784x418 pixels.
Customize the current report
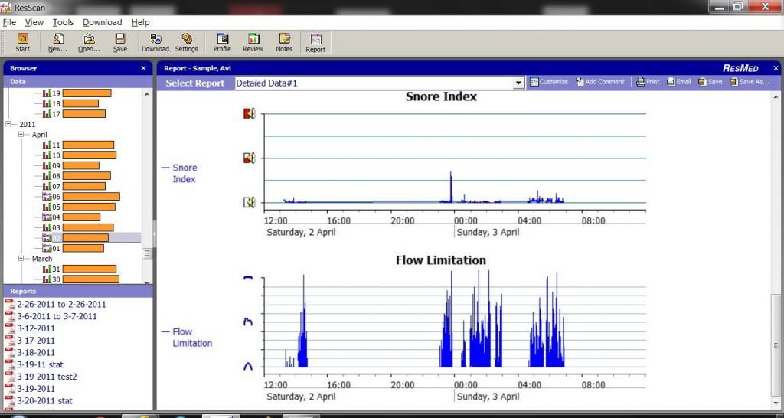coord(549,82)
